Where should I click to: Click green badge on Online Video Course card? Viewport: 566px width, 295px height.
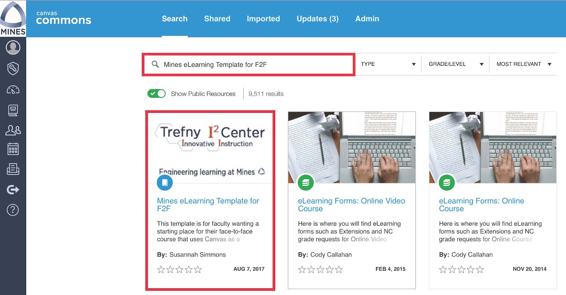[306, 183]
